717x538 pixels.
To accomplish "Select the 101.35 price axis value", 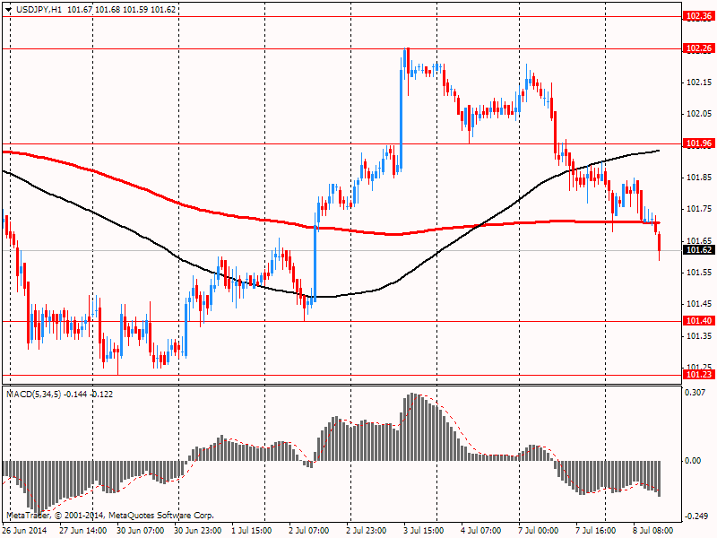I will point(699,336).
